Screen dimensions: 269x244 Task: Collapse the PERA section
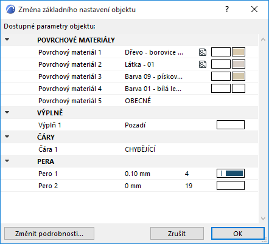7,161
